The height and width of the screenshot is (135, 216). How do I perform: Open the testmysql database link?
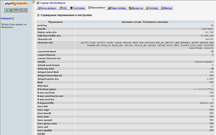6,18
